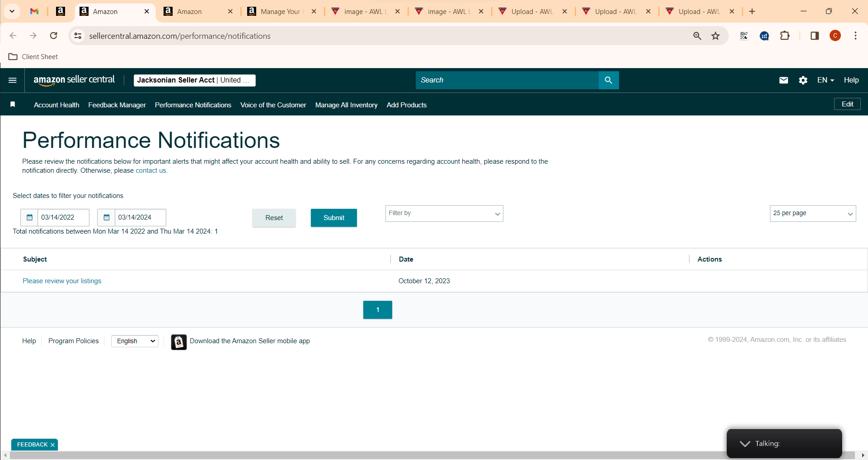Image resolution: width=868 pixels, height=460 pixels.
Task: Open the Client Sheet bookmark folder
Action: tap(33, 57)
